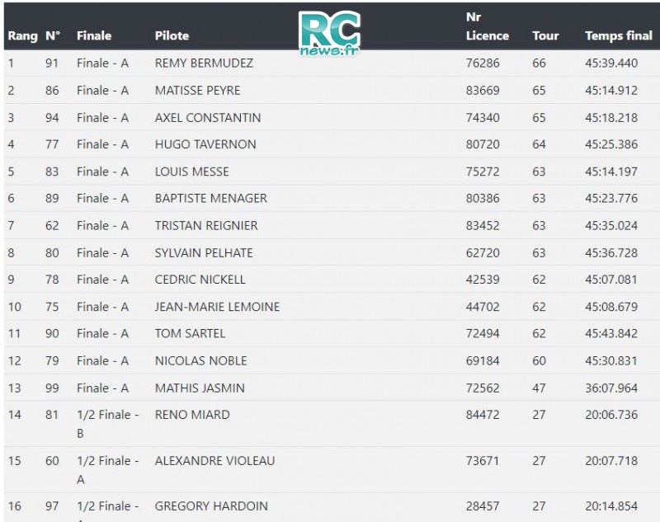The height and width of the screenshot is (522, 660).
Task: Sort by the Rang column header
Action: [x=23, y=35]
